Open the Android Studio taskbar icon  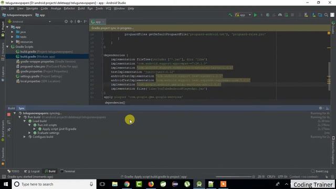pyautogui.click(x=199, y=184)
